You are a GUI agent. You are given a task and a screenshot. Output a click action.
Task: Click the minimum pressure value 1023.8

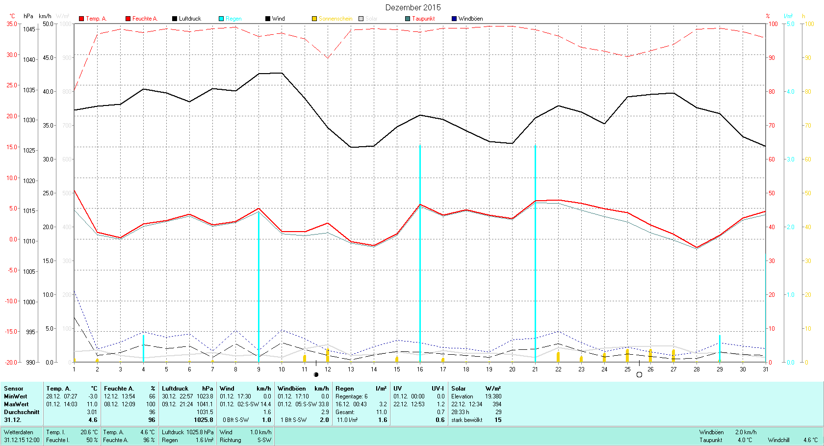click(205, 396)
